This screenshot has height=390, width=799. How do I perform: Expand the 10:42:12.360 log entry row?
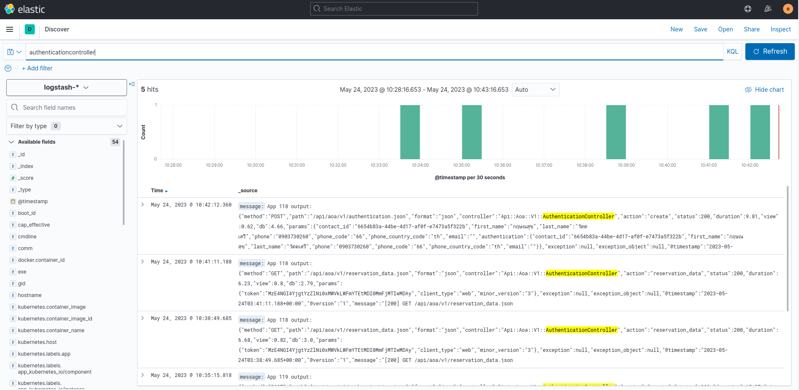143,205
